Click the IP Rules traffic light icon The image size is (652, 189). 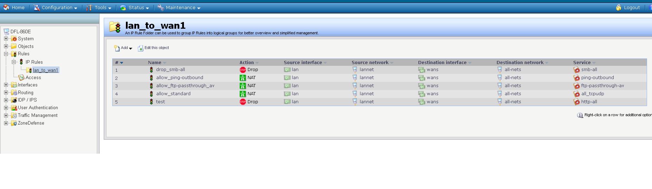21,62
